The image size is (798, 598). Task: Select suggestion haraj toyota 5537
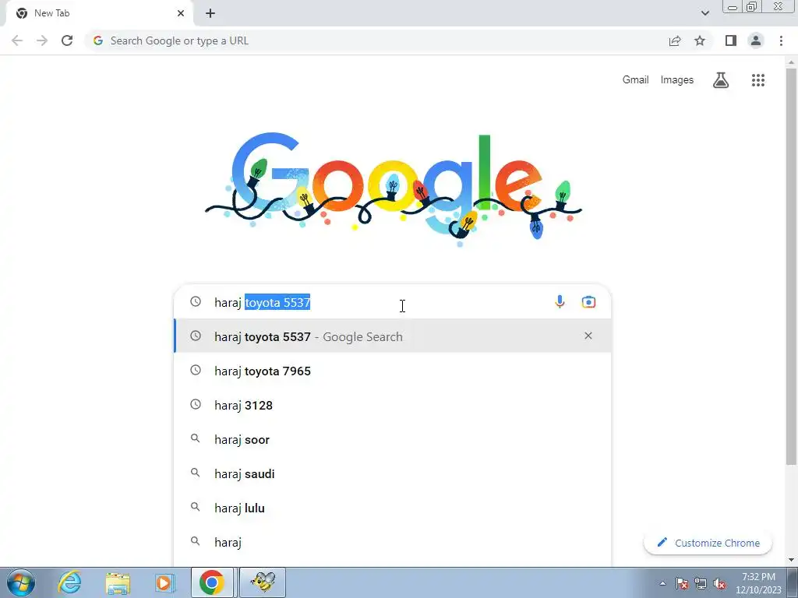[393, 336]
